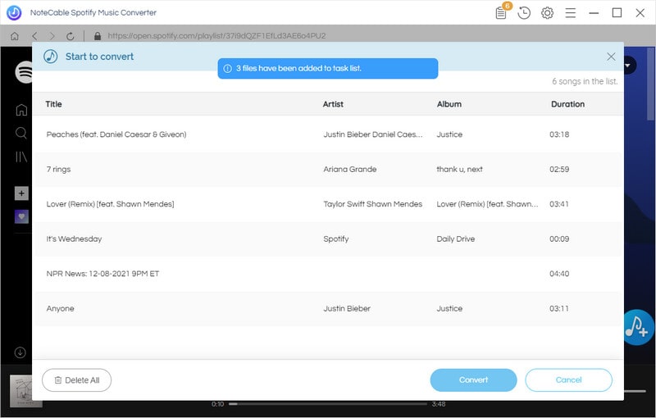Select the Anyone song title

click(x=60, y=308)
